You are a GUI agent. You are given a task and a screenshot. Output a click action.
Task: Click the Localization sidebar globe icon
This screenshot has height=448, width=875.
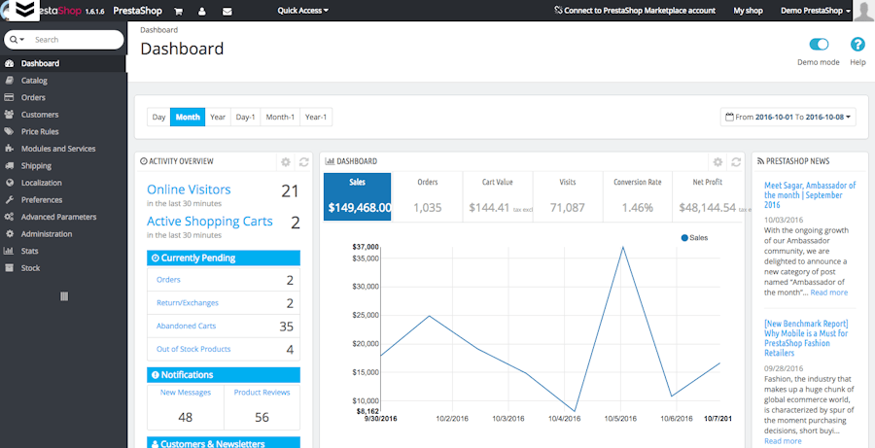[x=9, y=183]
